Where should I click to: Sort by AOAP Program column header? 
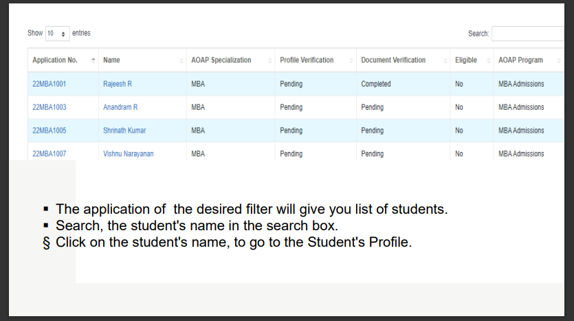[x=520, y=60]
